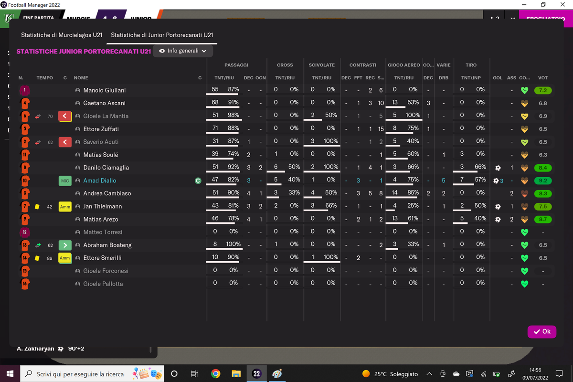Click the condition heart for Gioele Pallotta

click(524, 284)
